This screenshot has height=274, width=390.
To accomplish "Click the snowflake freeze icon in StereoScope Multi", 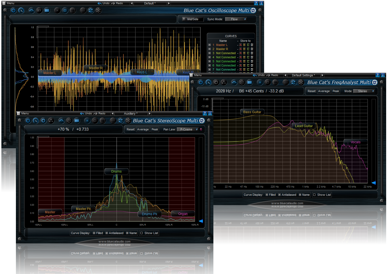I will [128, 121].
